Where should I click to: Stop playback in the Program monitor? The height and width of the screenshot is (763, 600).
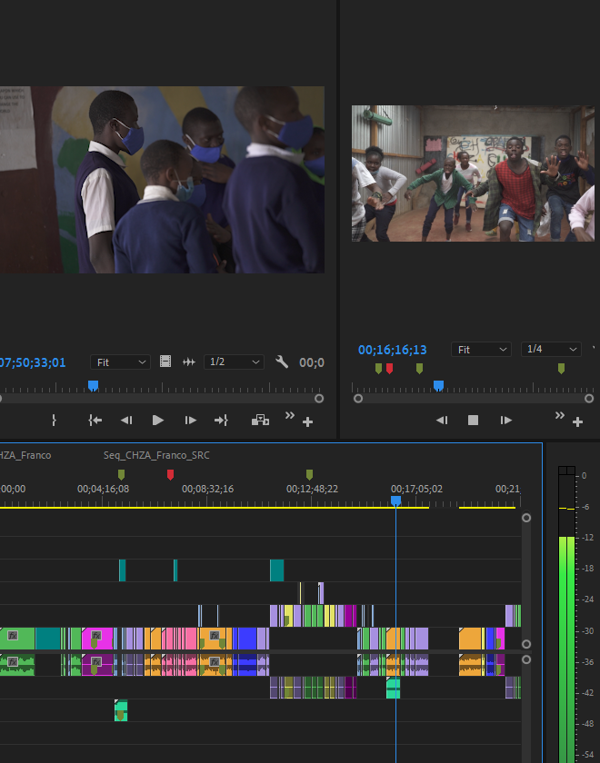tap(473, 421)
